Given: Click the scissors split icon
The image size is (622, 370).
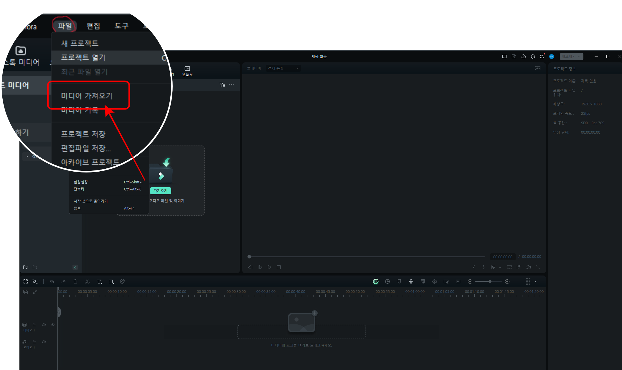Looking at the screenshot, I should 87,282.
